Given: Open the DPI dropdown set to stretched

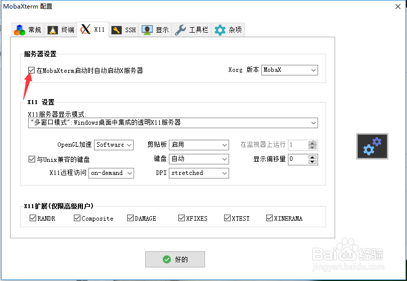Looking at the screenshot, I should 199,173.
